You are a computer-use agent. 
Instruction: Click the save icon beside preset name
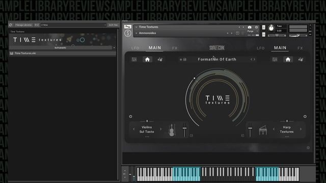point(185,59)
